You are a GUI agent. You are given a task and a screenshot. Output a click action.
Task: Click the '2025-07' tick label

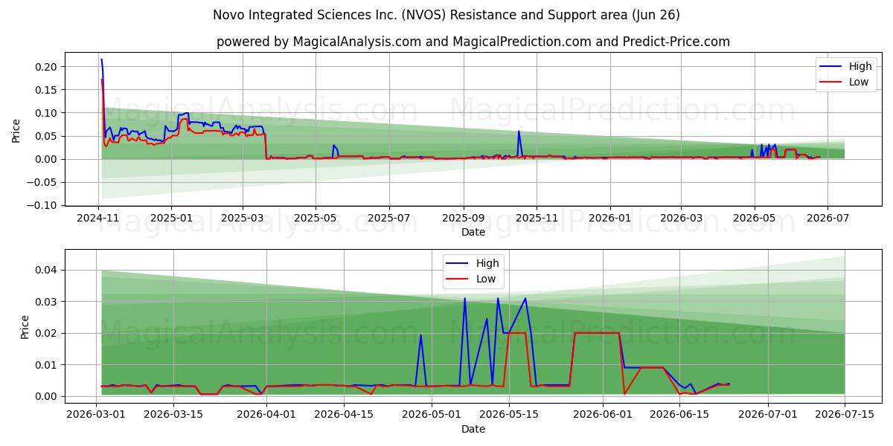pos(389,218)
